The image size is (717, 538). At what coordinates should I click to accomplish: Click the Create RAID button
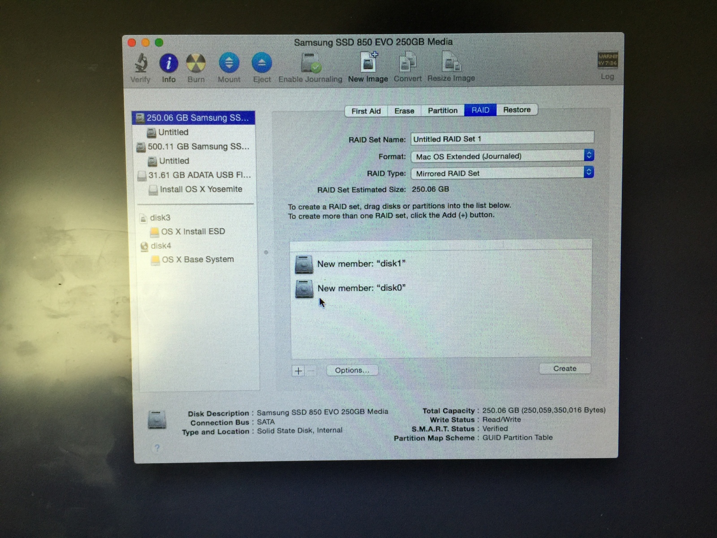[x=565, y=369]
